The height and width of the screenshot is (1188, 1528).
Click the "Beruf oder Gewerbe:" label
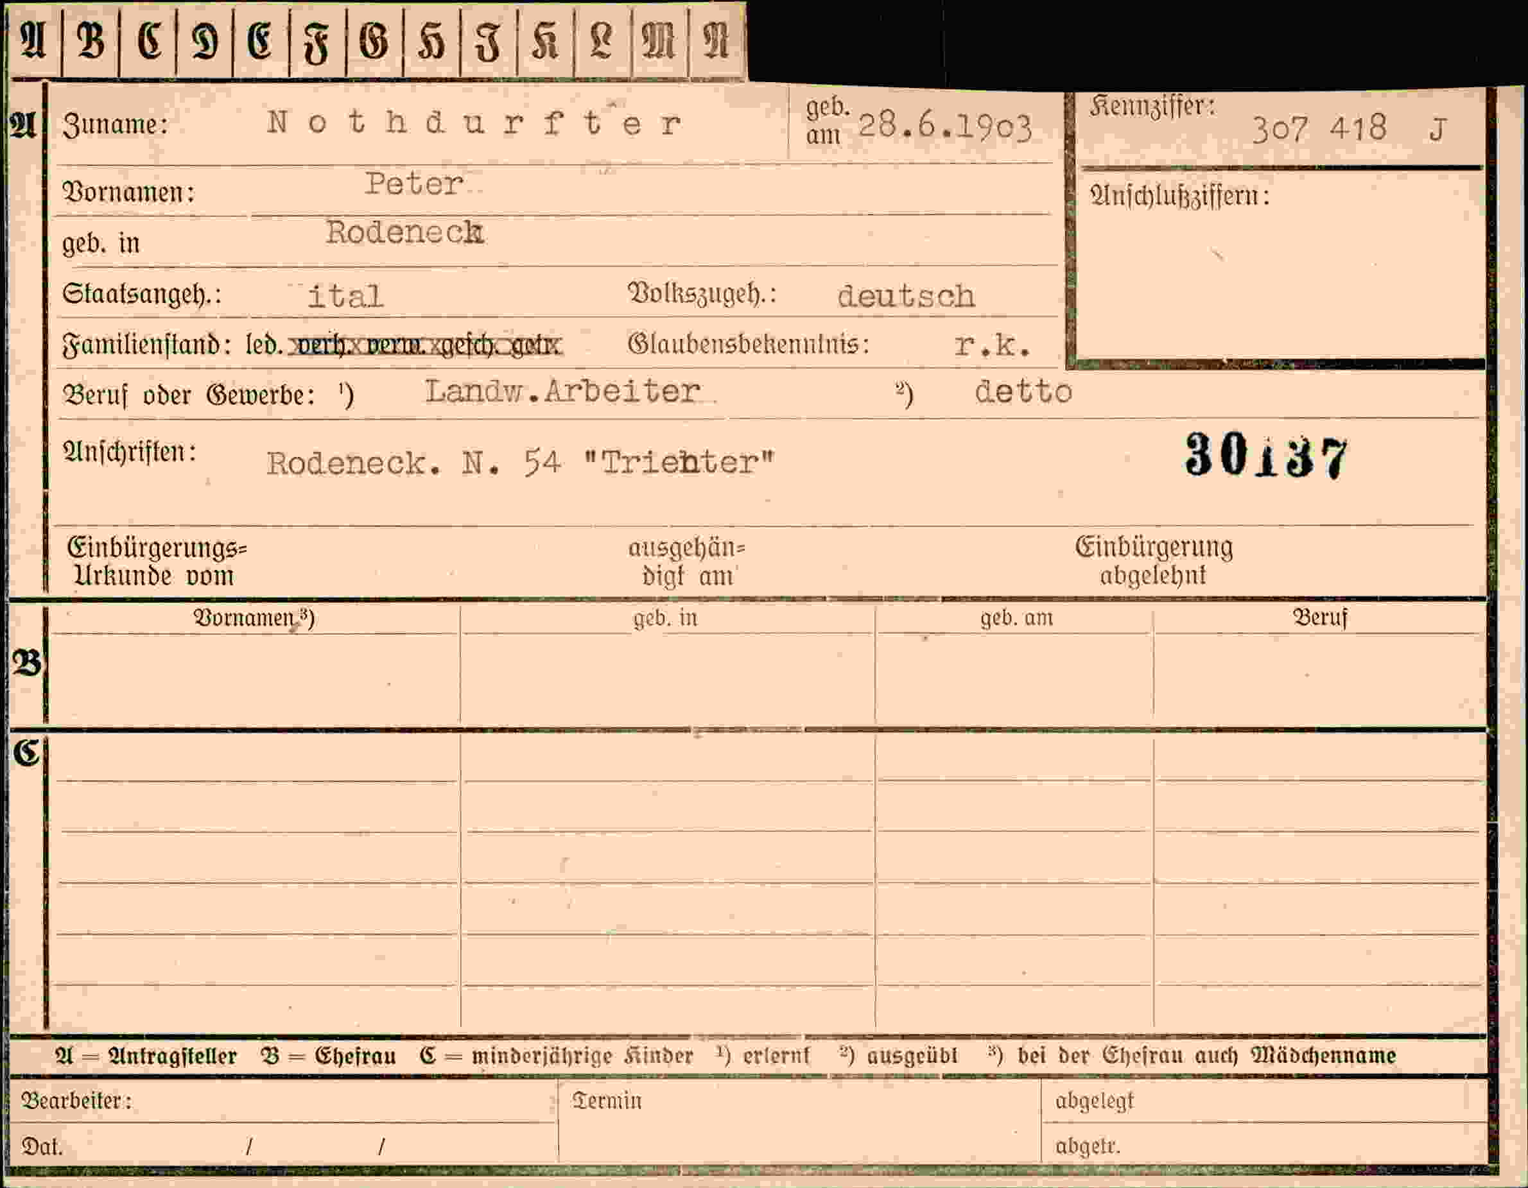coord(189,395)
